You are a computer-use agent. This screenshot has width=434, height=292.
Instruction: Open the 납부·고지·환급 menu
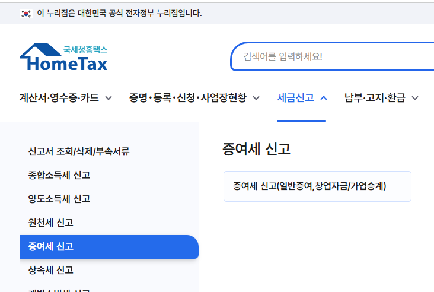tap(375, 98)
